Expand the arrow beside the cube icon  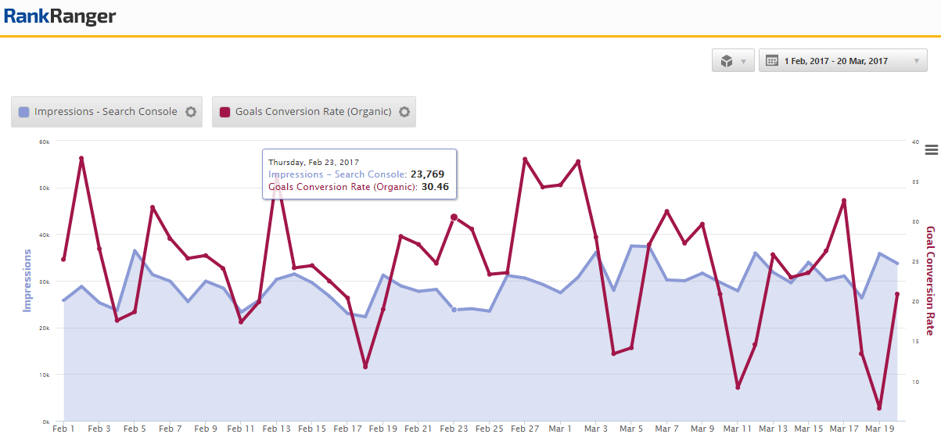(x=743, y=61)
